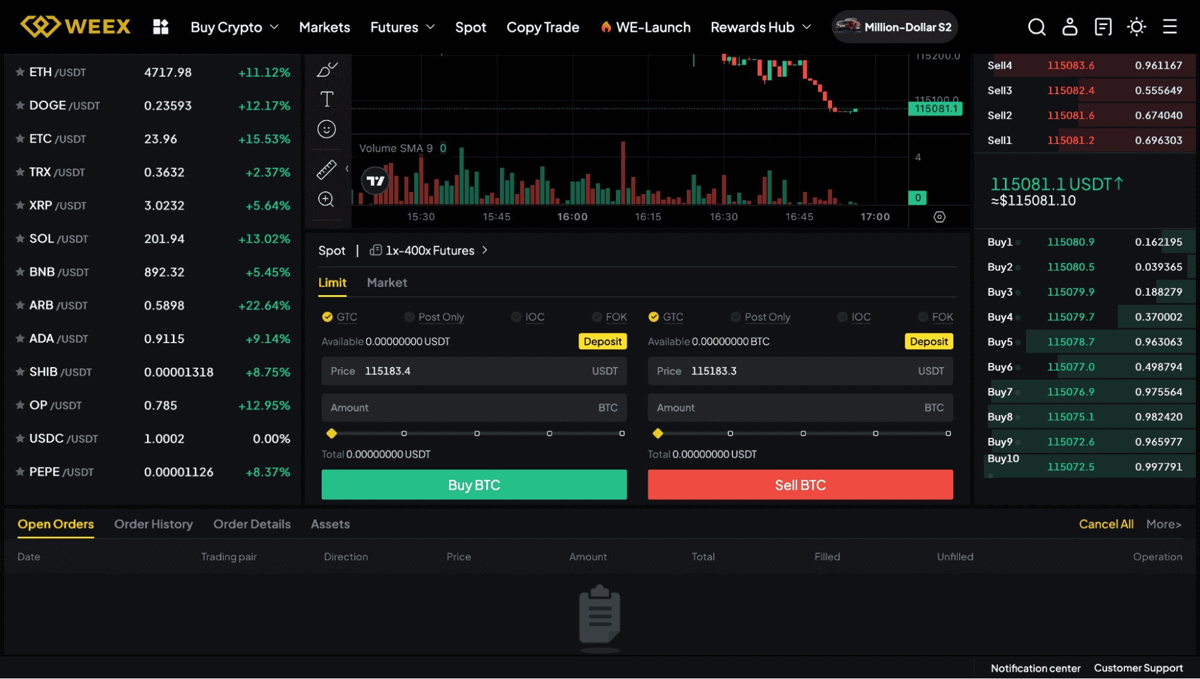The height and width of the screenshot is (679, 1200).
Task: Click the chart zoom-in magnifier tool
Action: (x=326, y=199)
